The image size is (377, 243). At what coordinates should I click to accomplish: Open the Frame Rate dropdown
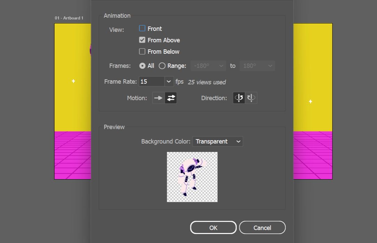168,81
